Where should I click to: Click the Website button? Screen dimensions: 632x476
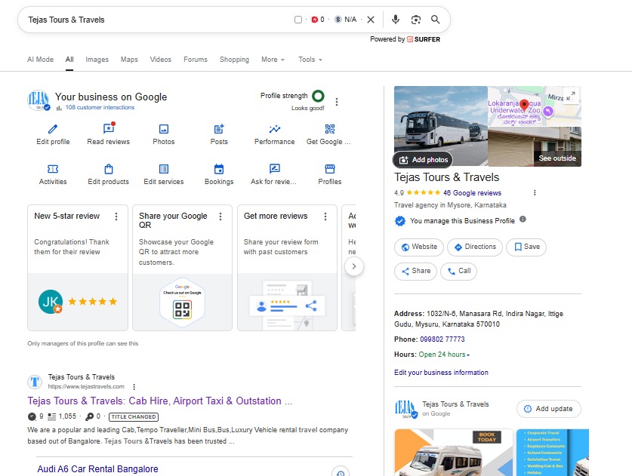[x=419, y=247]
